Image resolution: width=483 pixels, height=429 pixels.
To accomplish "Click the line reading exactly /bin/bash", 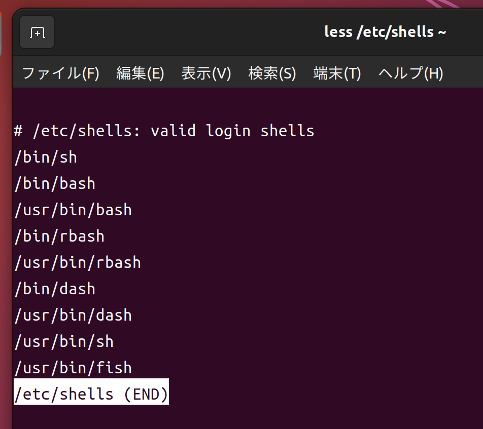I will click(x=55, y=183).
